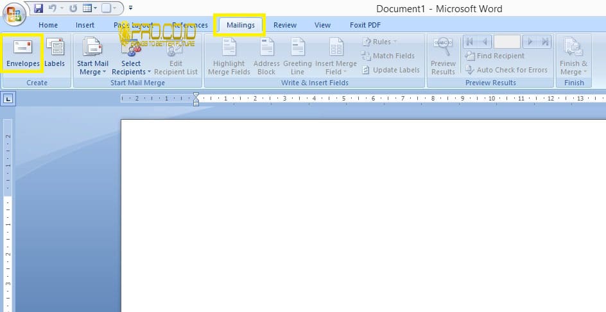Click Match Fields

(388, 56)
